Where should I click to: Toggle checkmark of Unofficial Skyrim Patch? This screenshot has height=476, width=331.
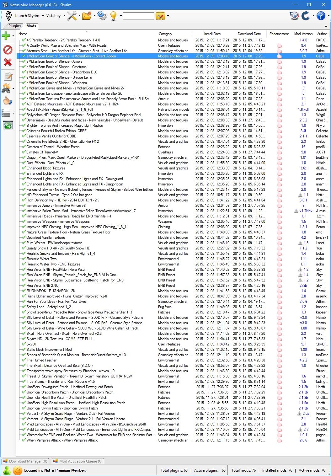click(23, 408)
